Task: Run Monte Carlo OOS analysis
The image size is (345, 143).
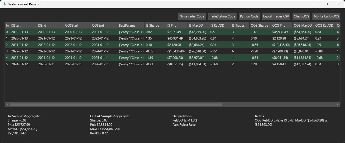Action: 326,16
